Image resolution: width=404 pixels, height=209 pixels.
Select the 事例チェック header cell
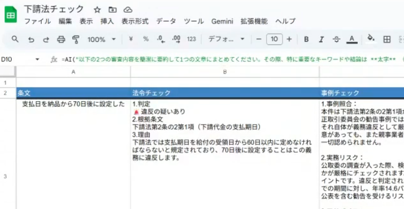[362, 93]
